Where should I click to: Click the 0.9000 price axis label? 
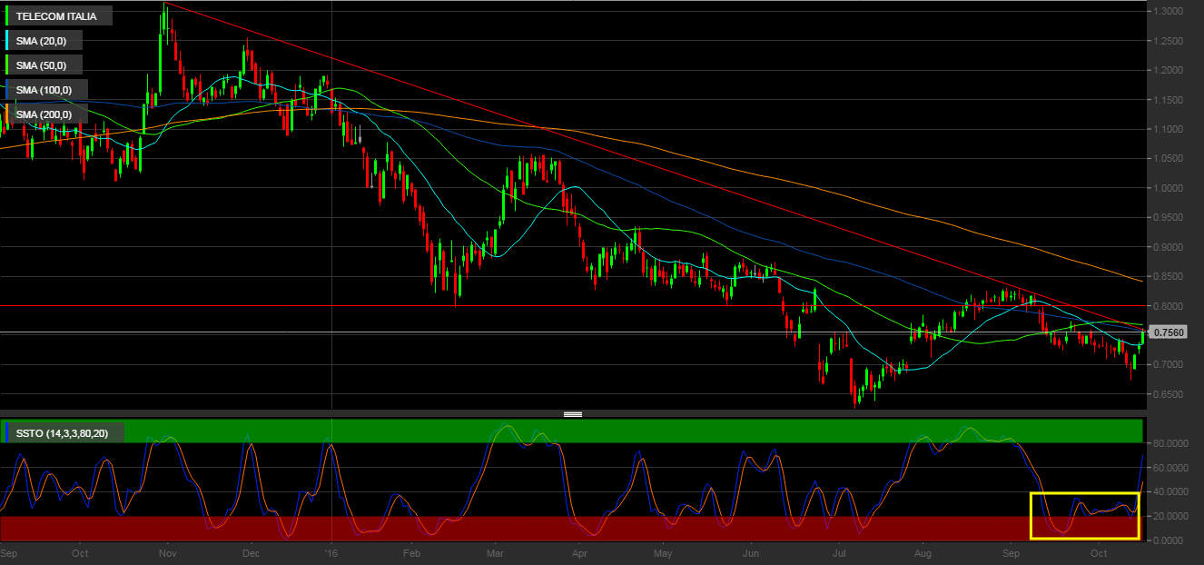[x=1168, y=247]
